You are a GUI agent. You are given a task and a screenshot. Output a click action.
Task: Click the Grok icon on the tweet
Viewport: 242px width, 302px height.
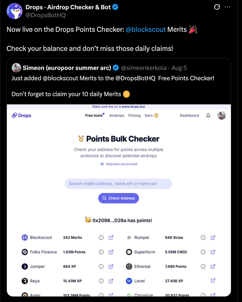click(x=217, y=7)
